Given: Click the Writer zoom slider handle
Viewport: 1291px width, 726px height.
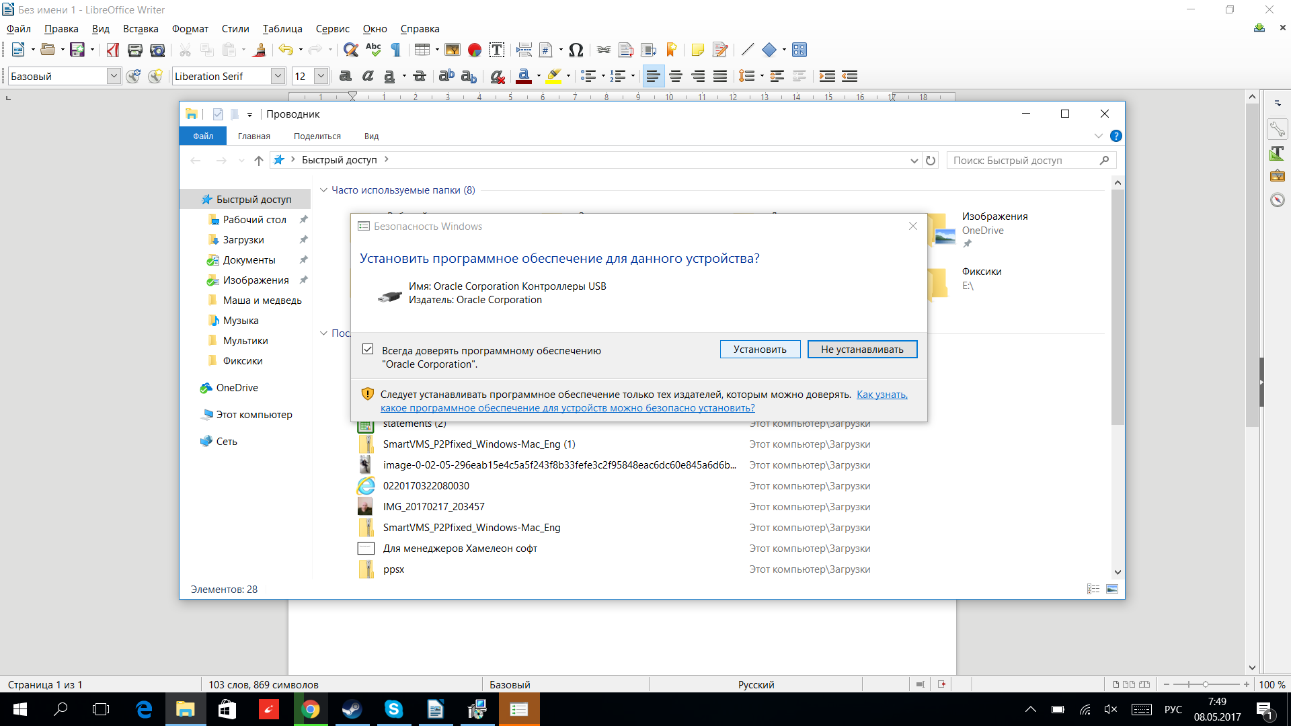Looking at the screenshot, I should coord(1205,684).
